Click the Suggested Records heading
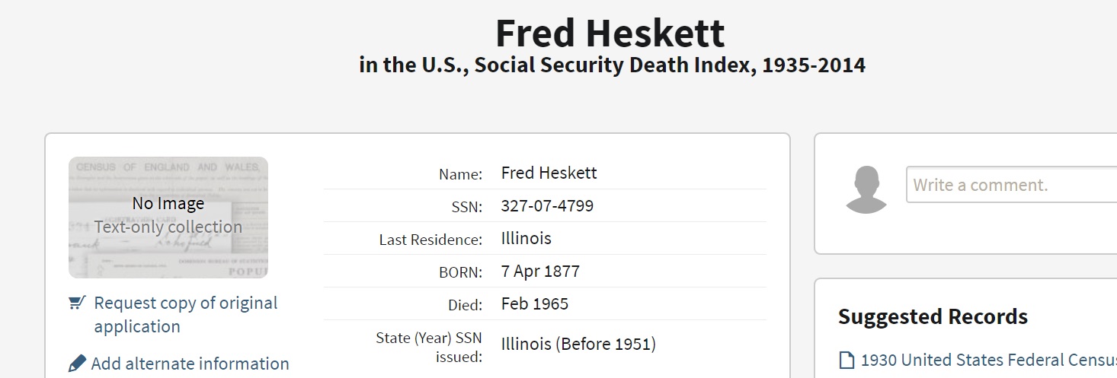1117x378 pixels. click(933, 316)
